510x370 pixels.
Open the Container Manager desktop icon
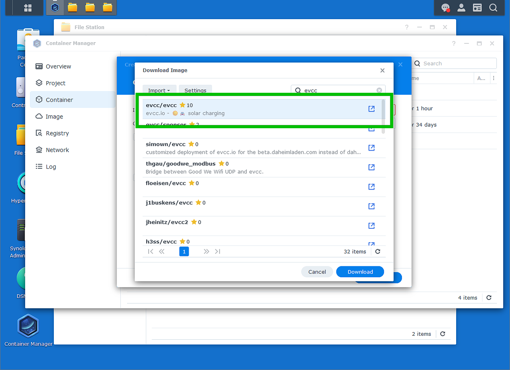click(28, 330)
